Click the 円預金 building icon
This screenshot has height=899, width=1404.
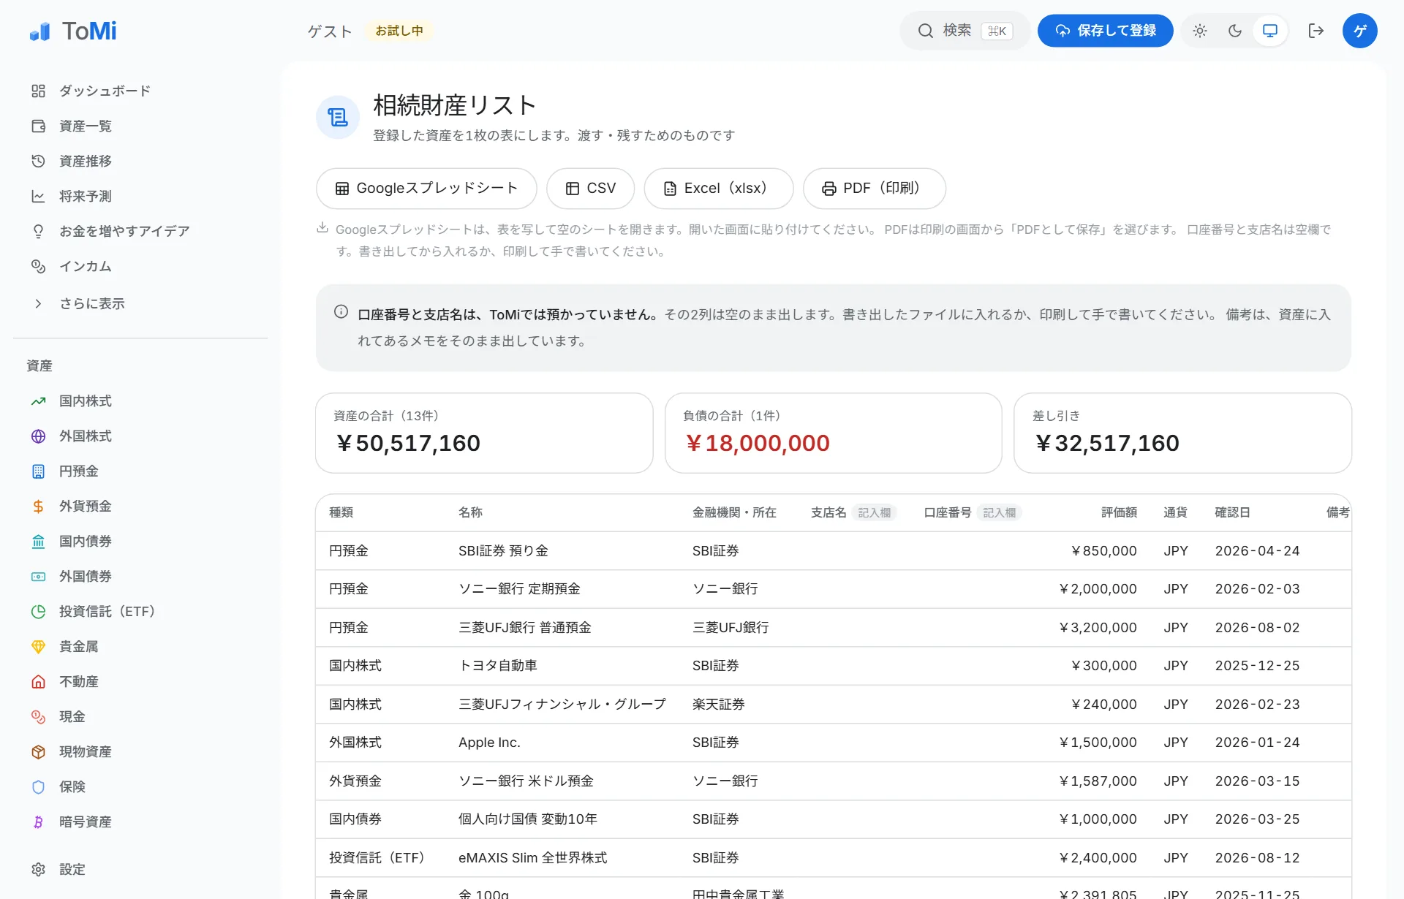39,471
